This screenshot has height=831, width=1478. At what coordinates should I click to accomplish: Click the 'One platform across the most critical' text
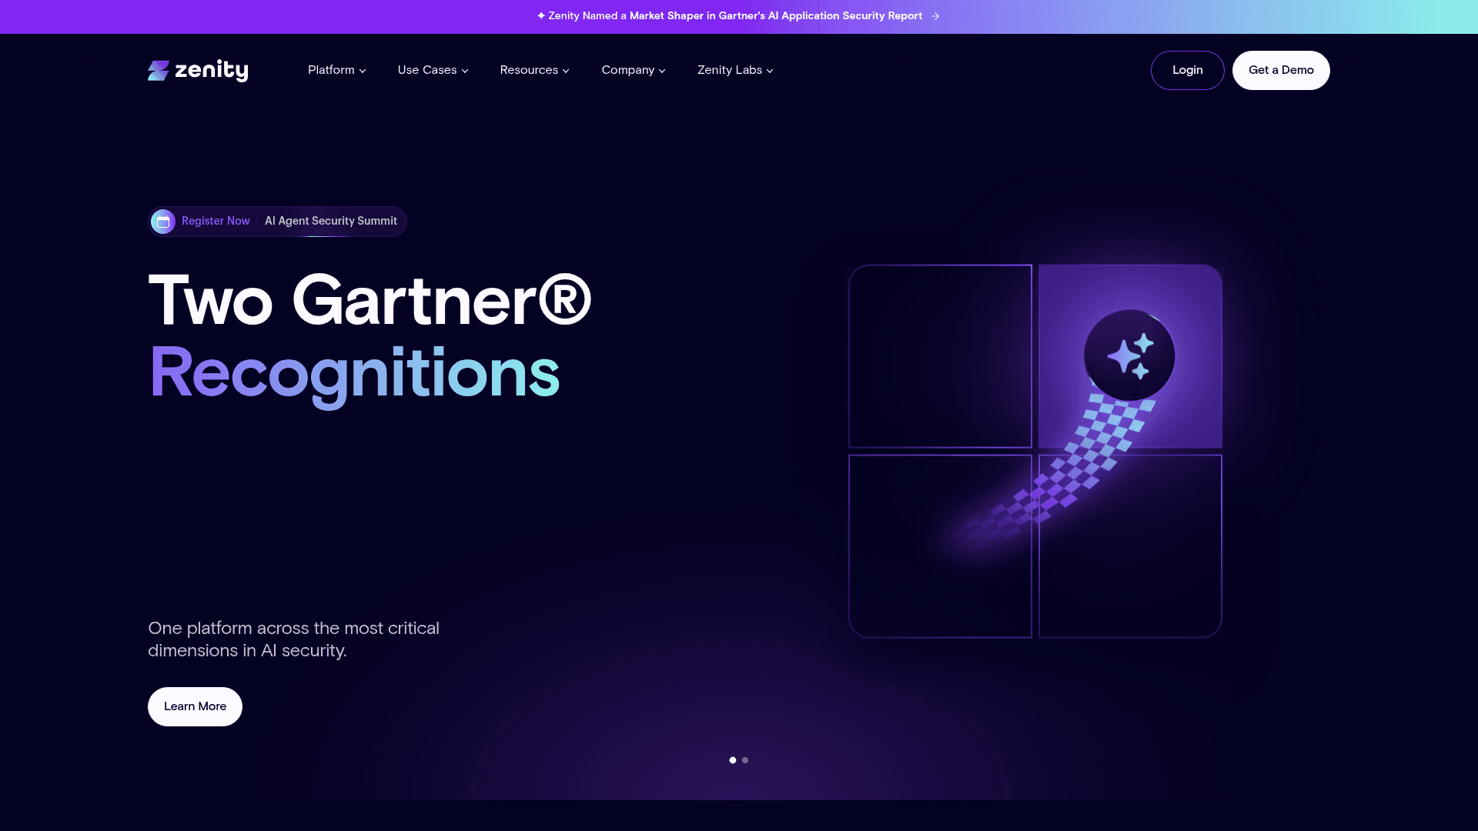coord(293,628)
